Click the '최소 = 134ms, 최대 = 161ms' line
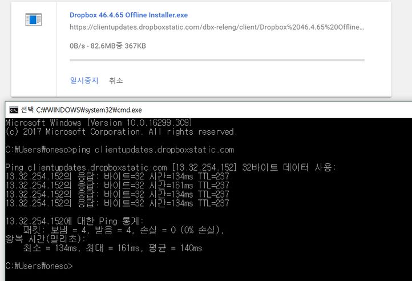 tap(113, 248)
